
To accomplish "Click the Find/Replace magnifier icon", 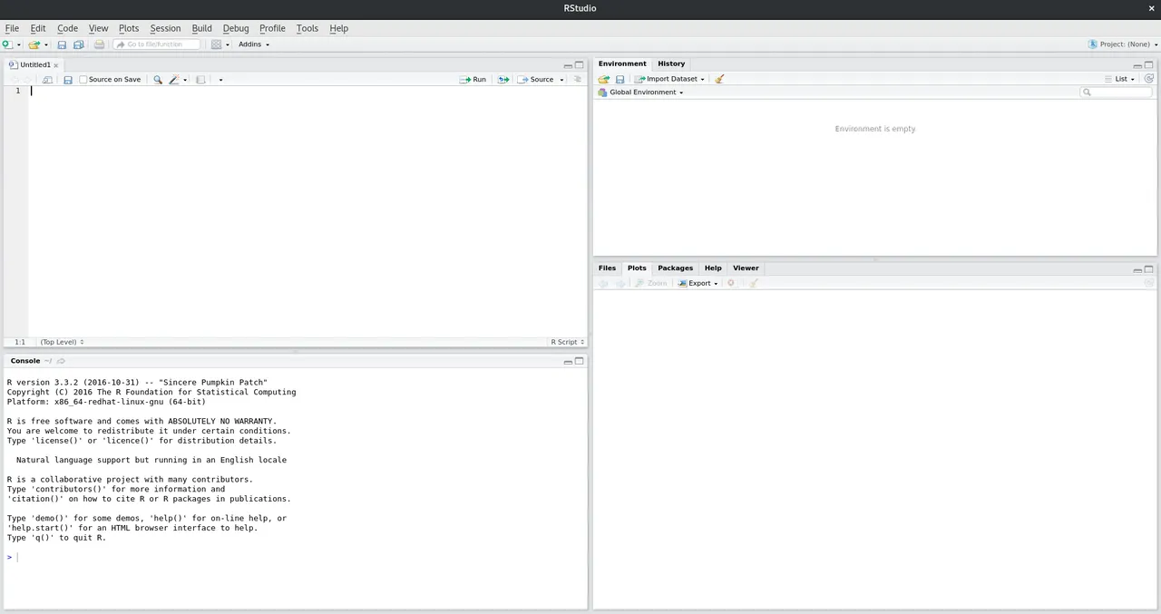I will [157, 80].
